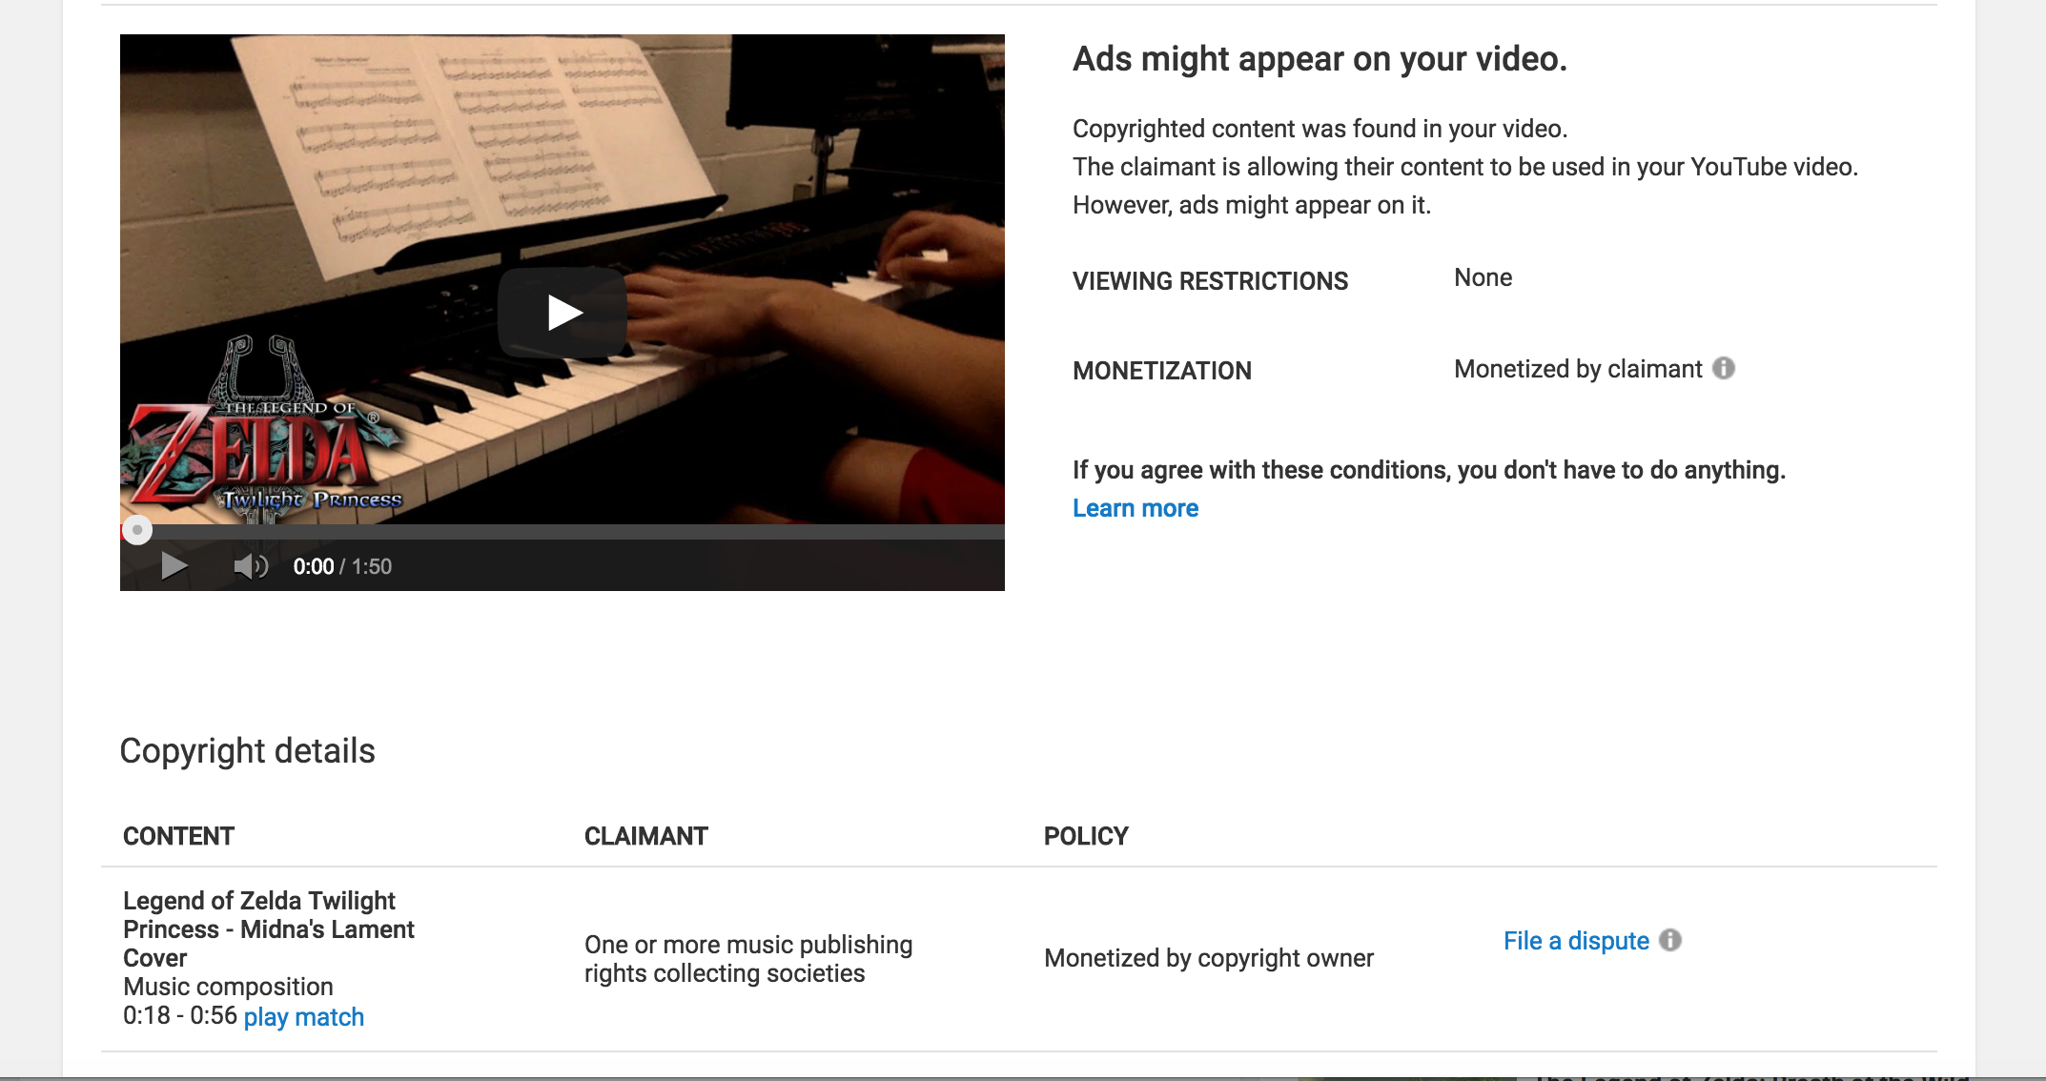The width and height of the screenshot is (2046, 1081).
Task: Click the small play button in the control bar
Action: [x=174, y=566]
